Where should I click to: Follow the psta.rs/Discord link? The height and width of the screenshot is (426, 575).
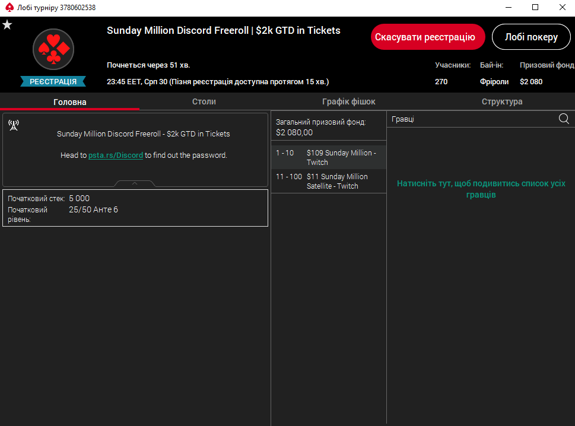click(x=116, y=155)
